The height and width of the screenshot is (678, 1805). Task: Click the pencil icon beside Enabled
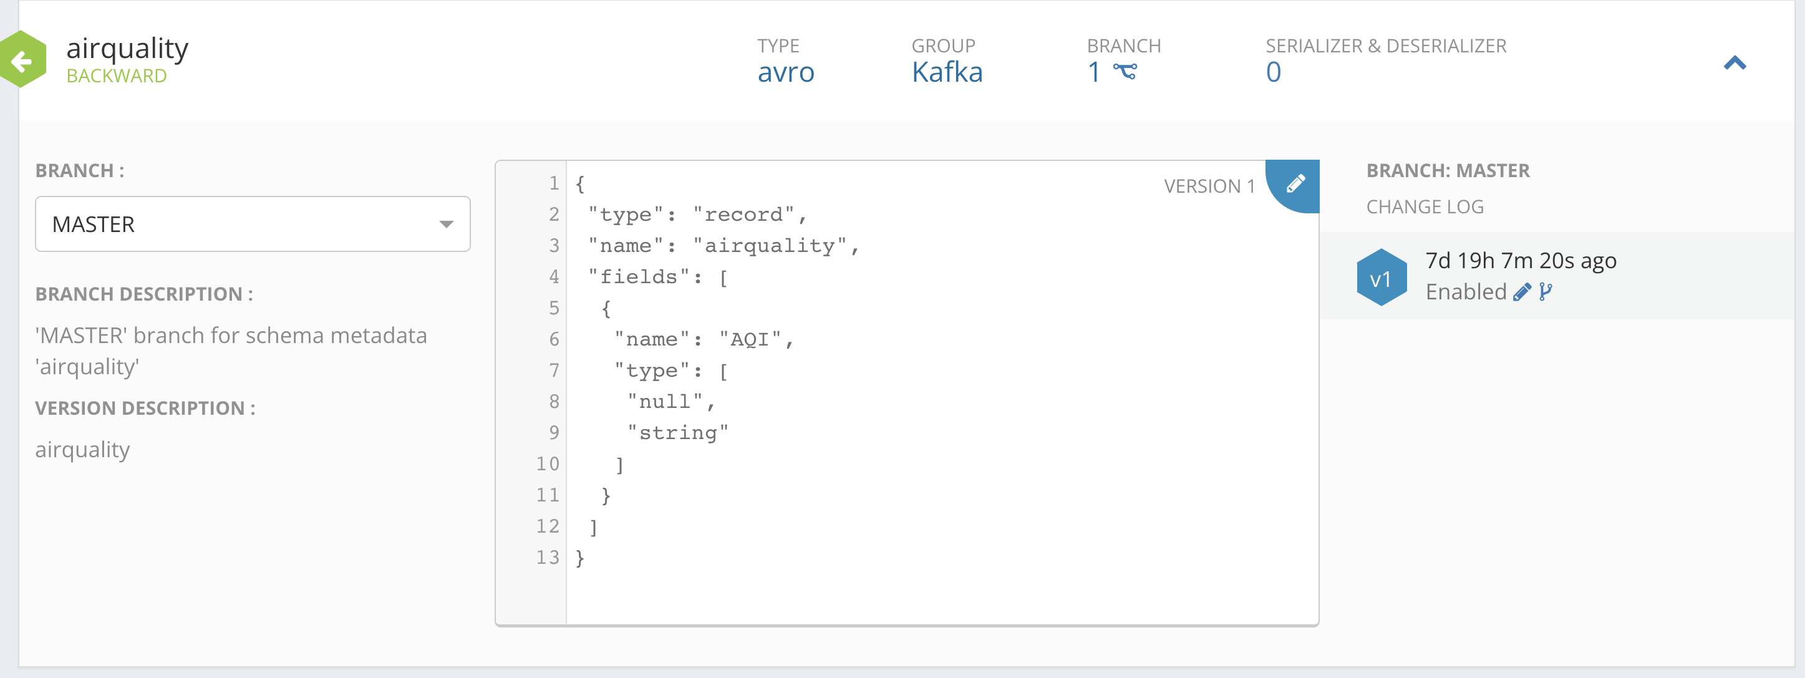pyautogui.click(x=1521, y=292)
